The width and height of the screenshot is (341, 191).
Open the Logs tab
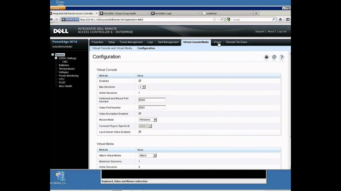(x=150, y=42)
